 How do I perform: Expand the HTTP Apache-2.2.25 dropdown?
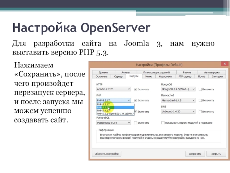113,89
